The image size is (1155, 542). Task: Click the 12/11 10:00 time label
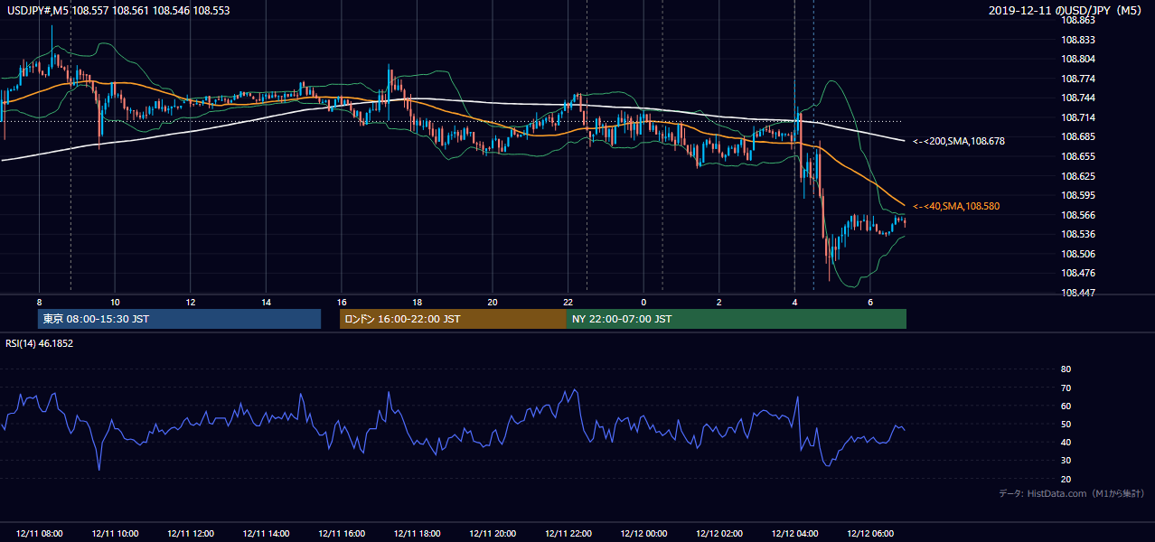click(115, 534)
